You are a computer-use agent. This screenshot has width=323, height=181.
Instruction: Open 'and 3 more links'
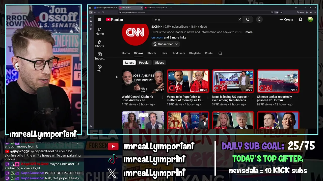point(175,37)
